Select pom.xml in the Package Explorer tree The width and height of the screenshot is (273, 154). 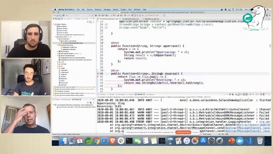[x=63, y=85]
